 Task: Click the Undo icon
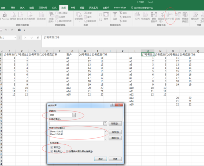(6, 30)
